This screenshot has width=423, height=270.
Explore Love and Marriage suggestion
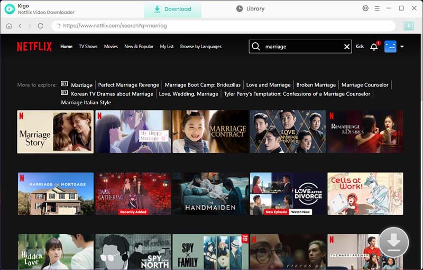pos(269,85)
